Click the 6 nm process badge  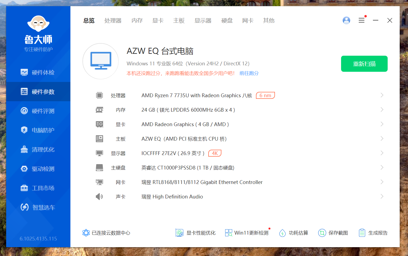265,95
